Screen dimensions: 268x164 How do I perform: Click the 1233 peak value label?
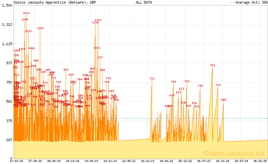(28, 31)
